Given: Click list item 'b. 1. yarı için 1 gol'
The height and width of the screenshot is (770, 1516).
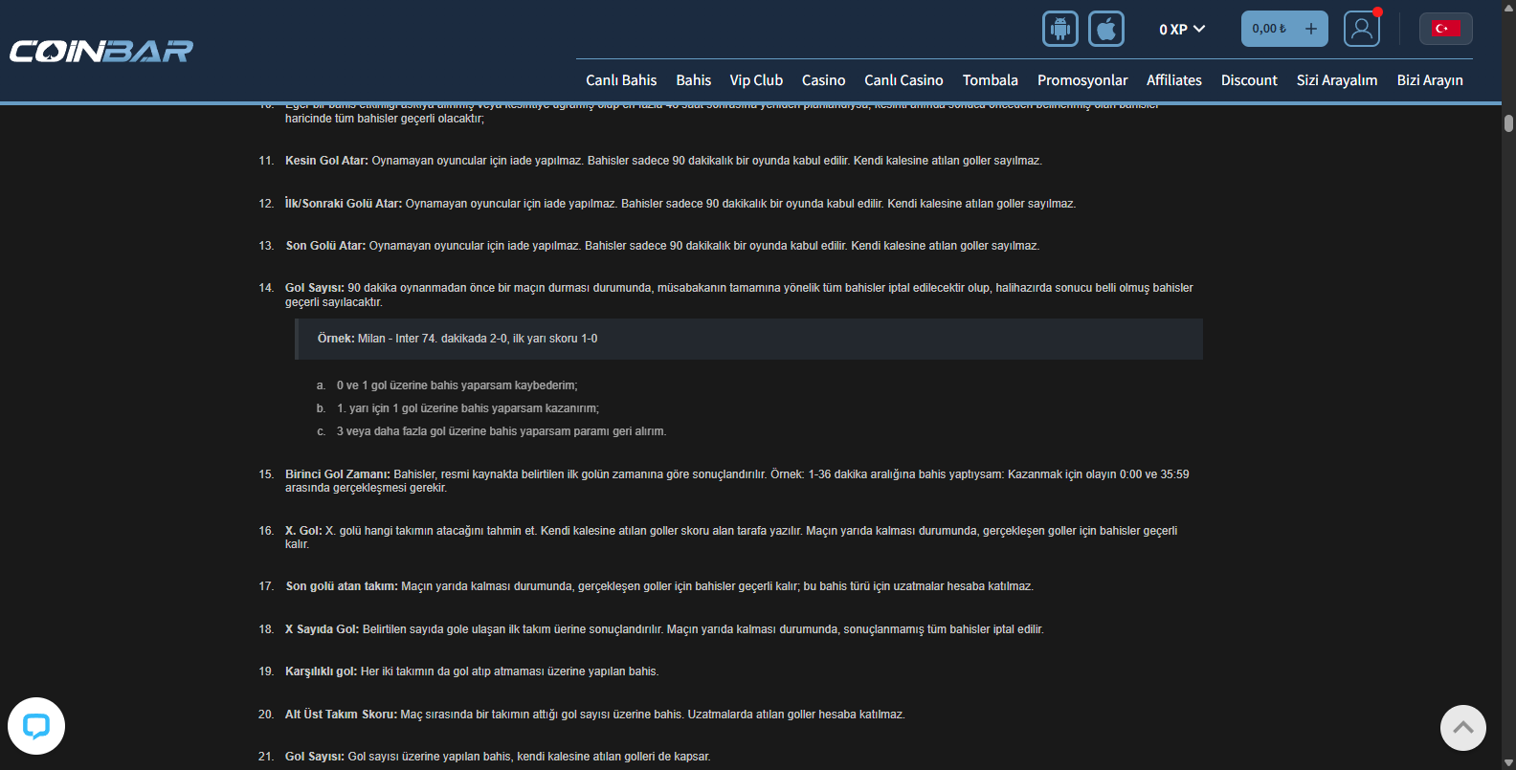Looking at the screenshot, I should 457,408.
